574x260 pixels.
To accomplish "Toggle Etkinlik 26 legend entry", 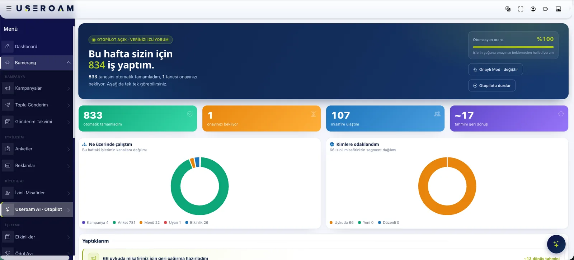I will point(197,223).
